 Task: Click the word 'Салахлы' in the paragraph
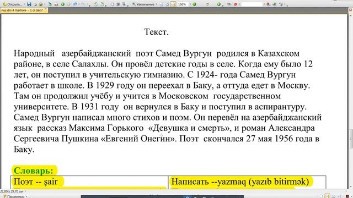point(90,64)
